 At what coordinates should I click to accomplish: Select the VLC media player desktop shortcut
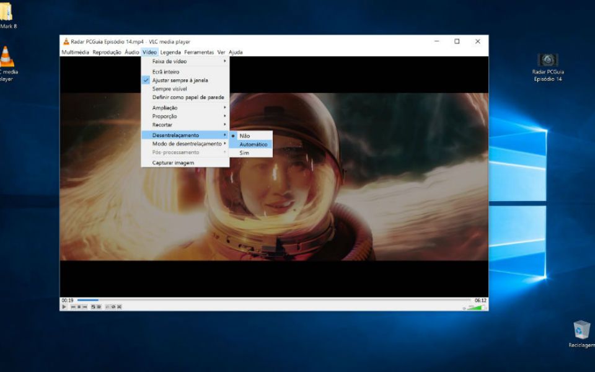6,64
